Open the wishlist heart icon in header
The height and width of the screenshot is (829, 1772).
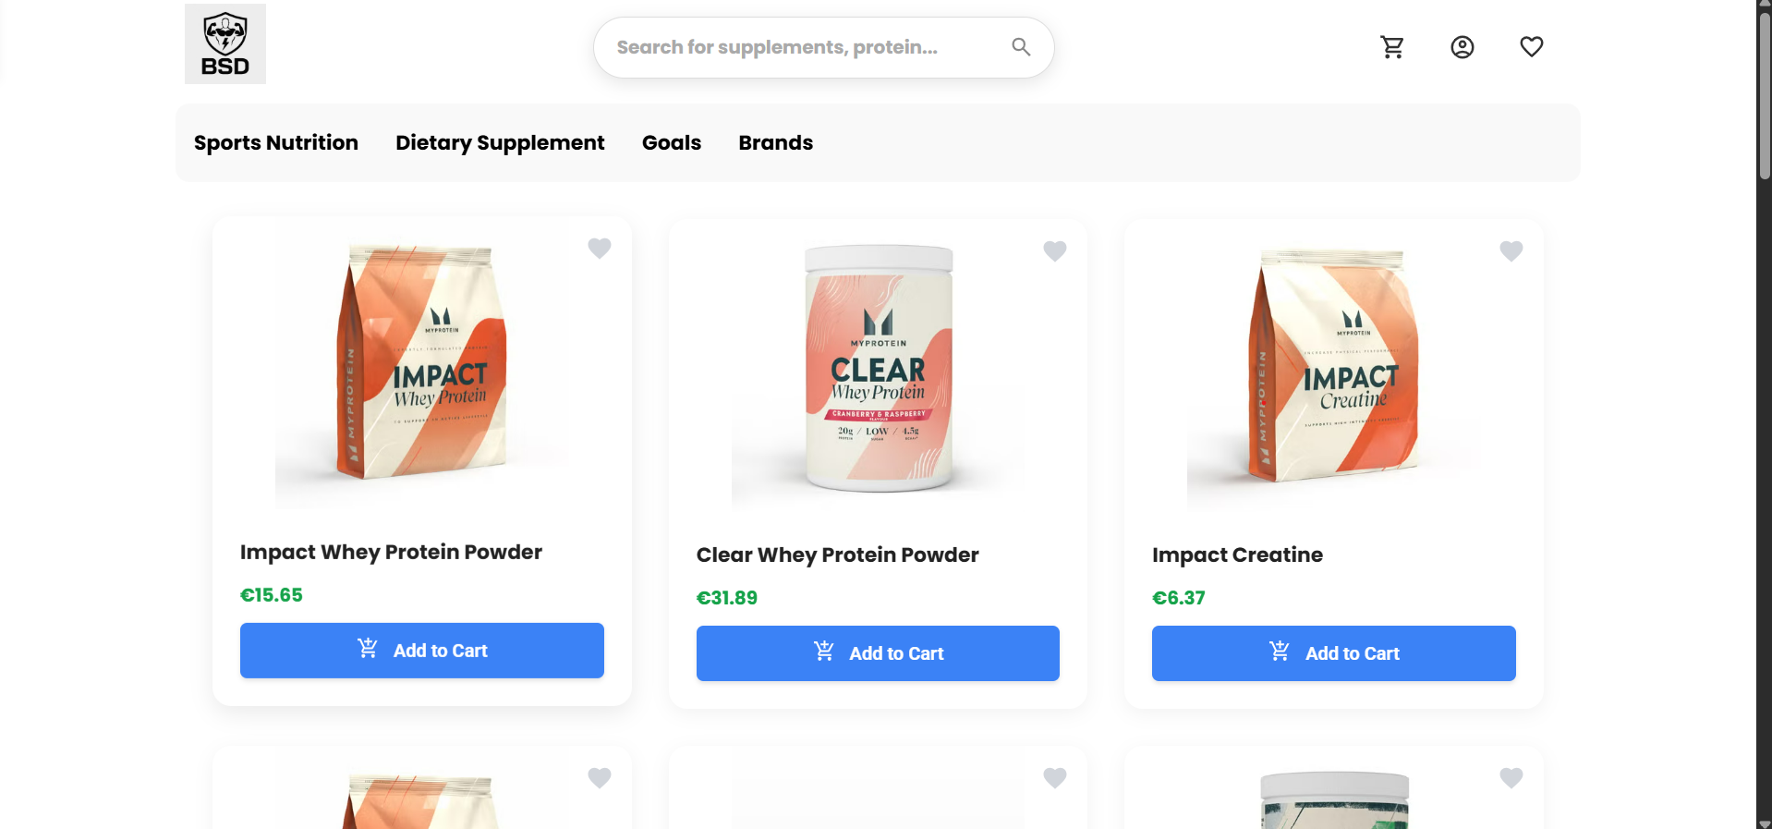(x=1531, y=46)
